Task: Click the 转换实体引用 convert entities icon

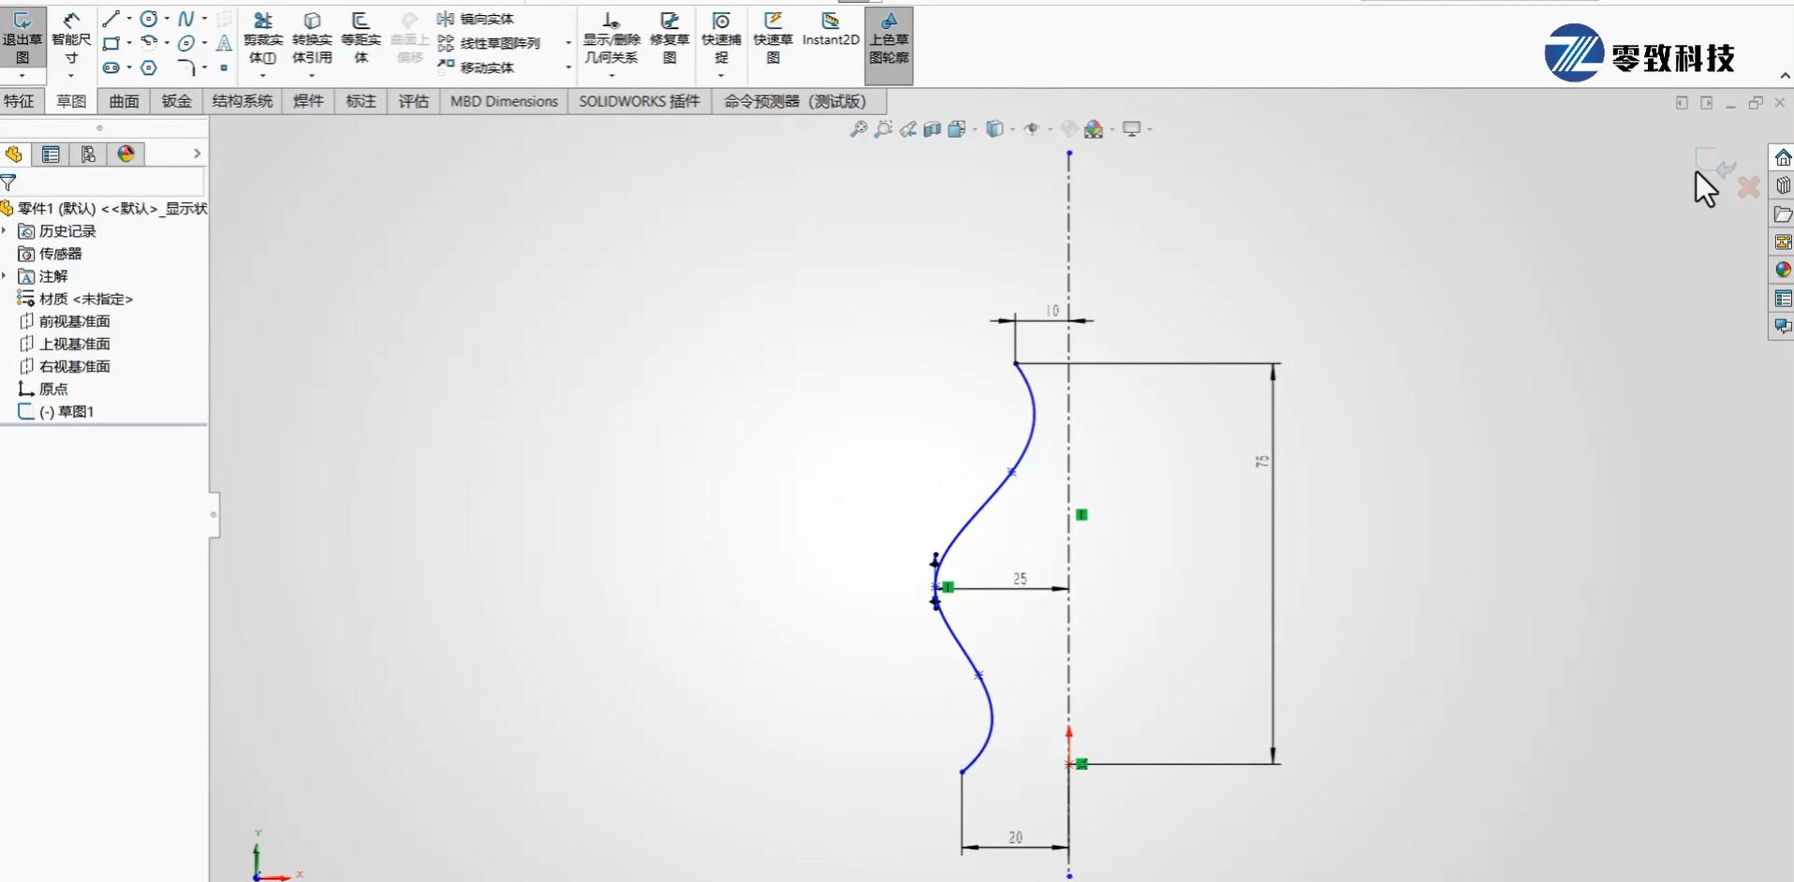Action: point(312,37)
